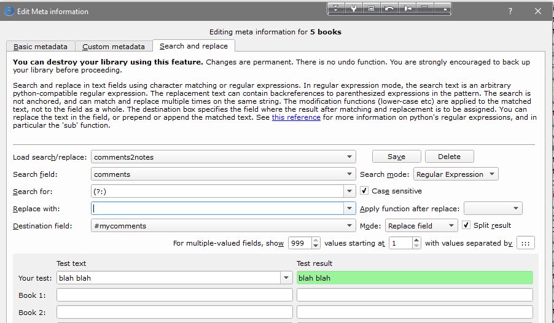Click the values separator field containing :::

click(525, 243)
